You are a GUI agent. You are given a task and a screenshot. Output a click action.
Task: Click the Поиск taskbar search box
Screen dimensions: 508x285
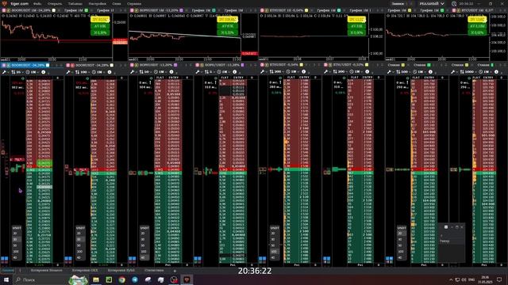pyautogui.click(x=40, y=279)
